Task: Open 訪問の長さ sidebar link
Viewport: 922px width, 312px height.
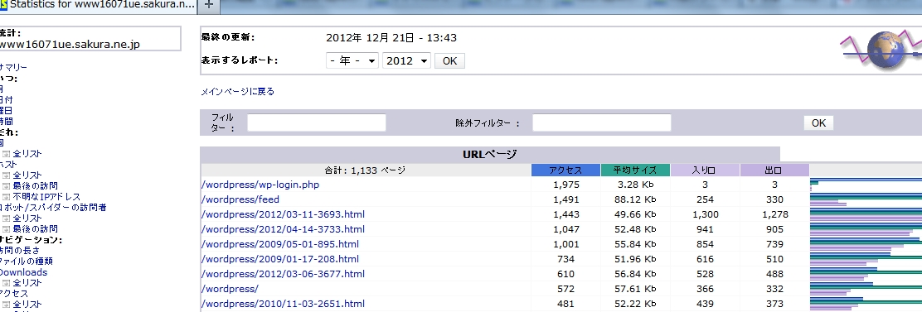Action: (20, 251)
